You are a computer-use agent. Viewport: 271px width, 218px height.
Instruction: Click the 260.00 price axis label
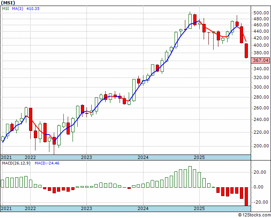pos(261,108)
